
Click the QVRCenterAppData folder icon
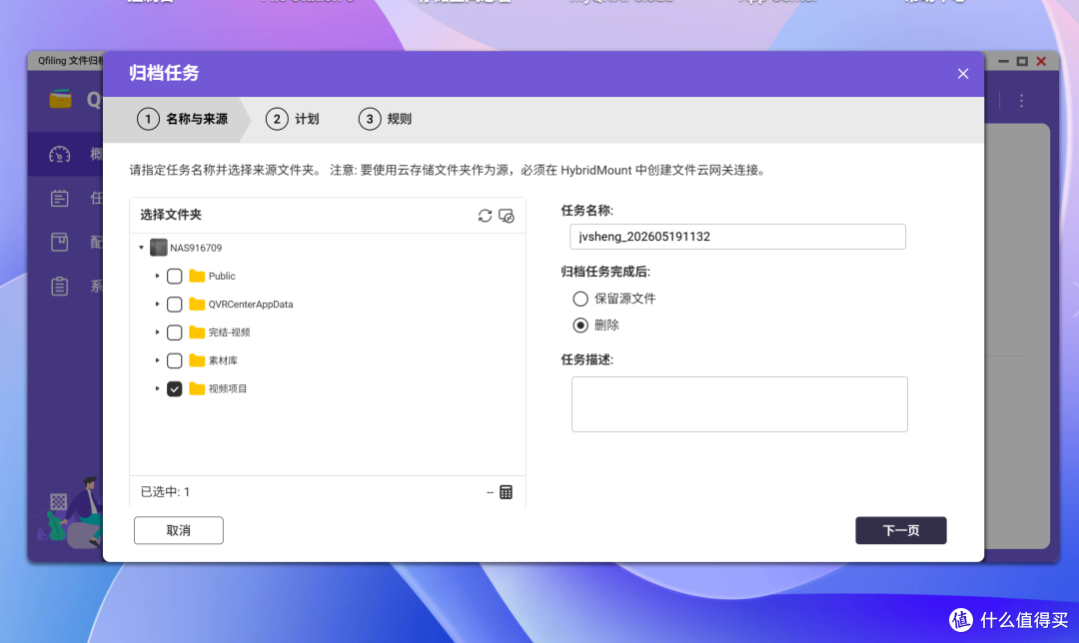[197, 304]
